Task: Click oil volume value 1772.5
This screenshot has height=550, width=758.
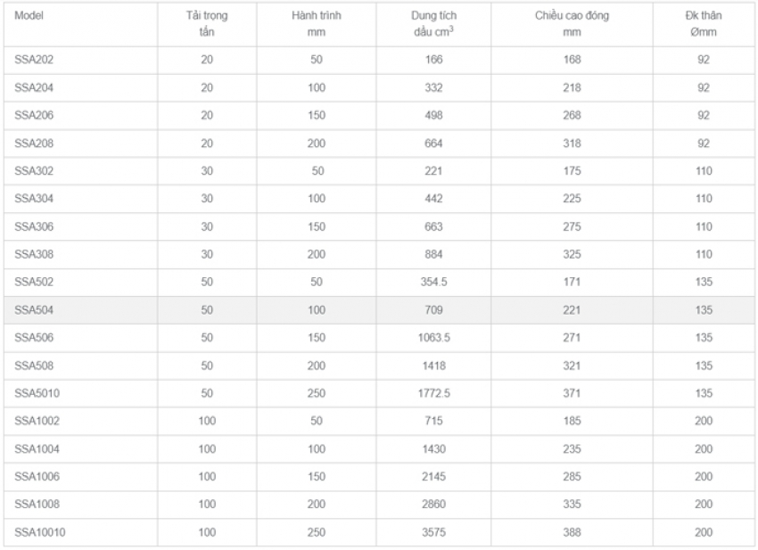Action: click(x=435, y=393)
